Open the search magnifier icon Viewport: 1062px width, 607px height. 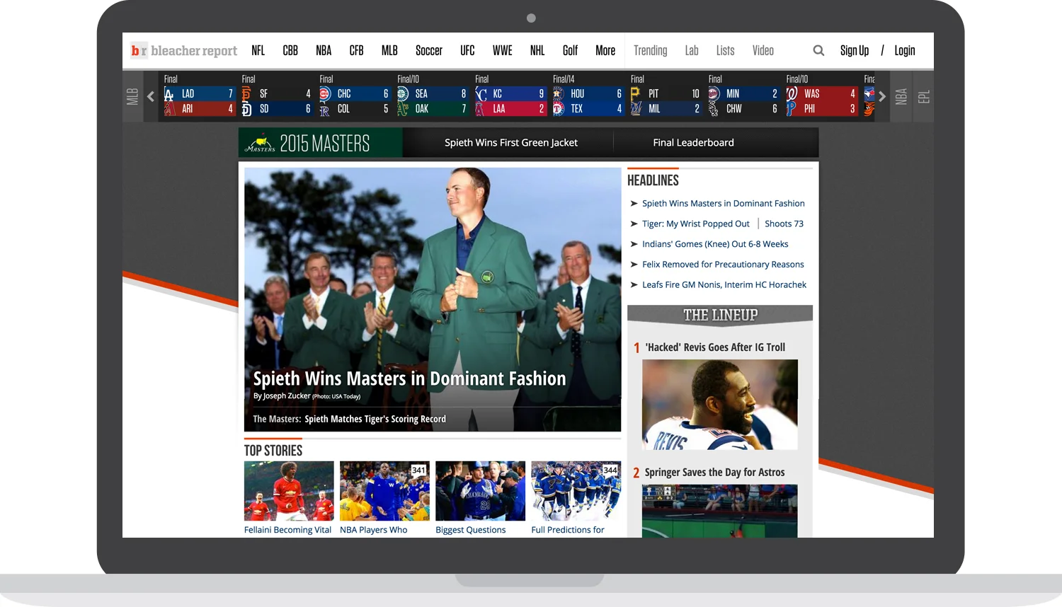click(x=818, y=50)
